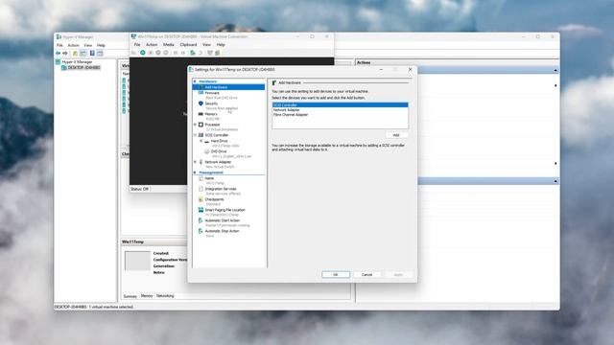Expand the Hard Drive node in settings tree
The image size is (614, 345).
click(x=201, y=141)
